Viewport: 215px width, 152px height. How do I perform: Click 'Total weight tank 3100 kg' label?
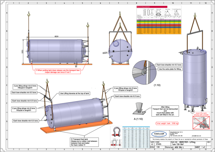pos(167,123)
